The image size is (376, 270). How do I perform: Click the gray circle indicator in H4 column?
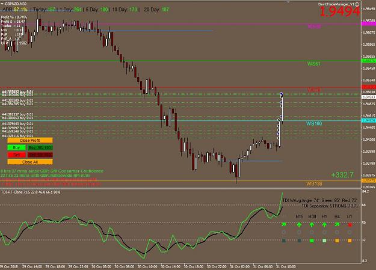pyautogui.click(x=337, y=232)
